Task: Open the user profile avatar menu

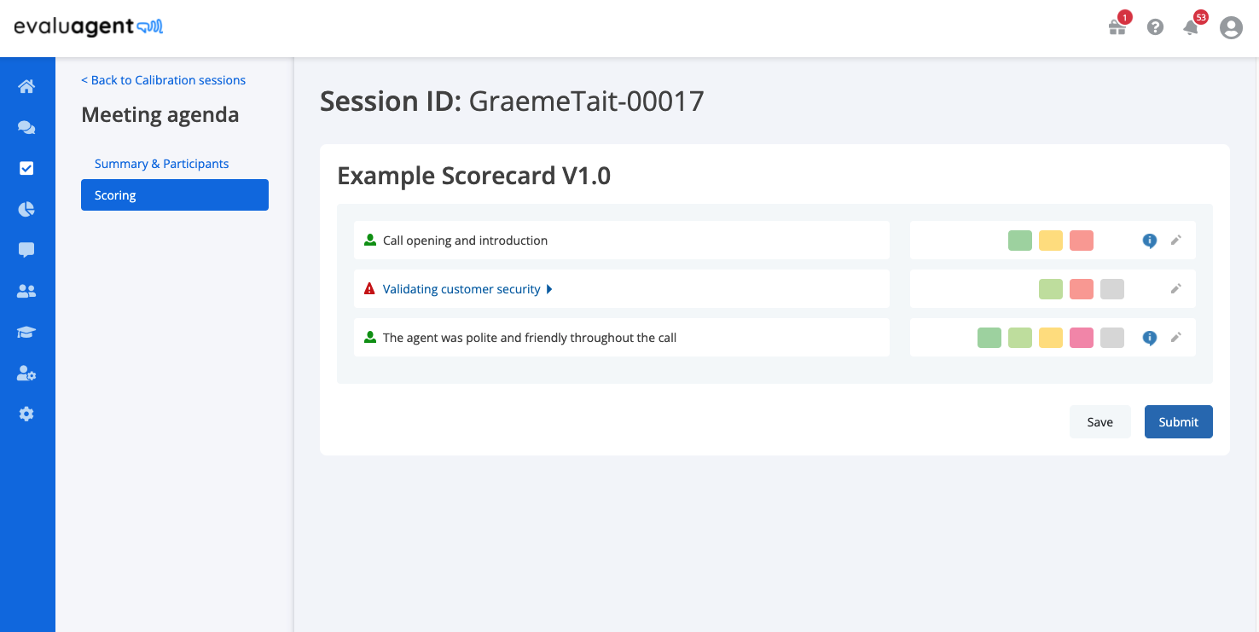Action: pyautogui.click(x=1231, y=27)
